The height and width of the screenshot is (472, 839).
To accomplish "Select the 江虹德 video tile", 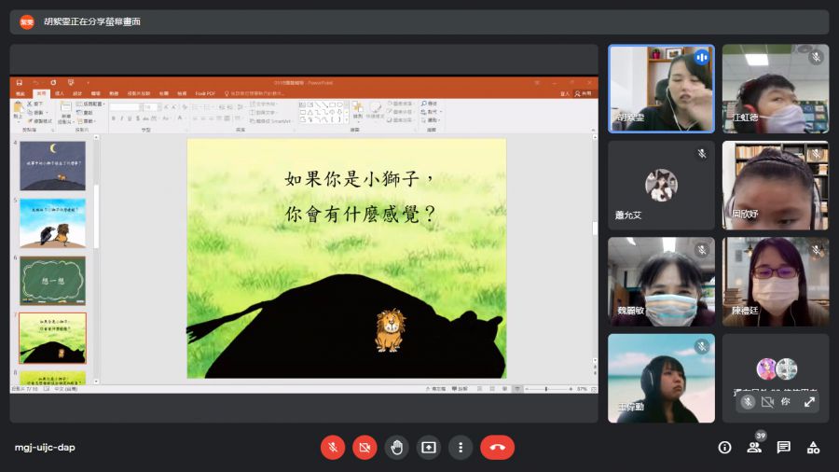I will [776, 89].
